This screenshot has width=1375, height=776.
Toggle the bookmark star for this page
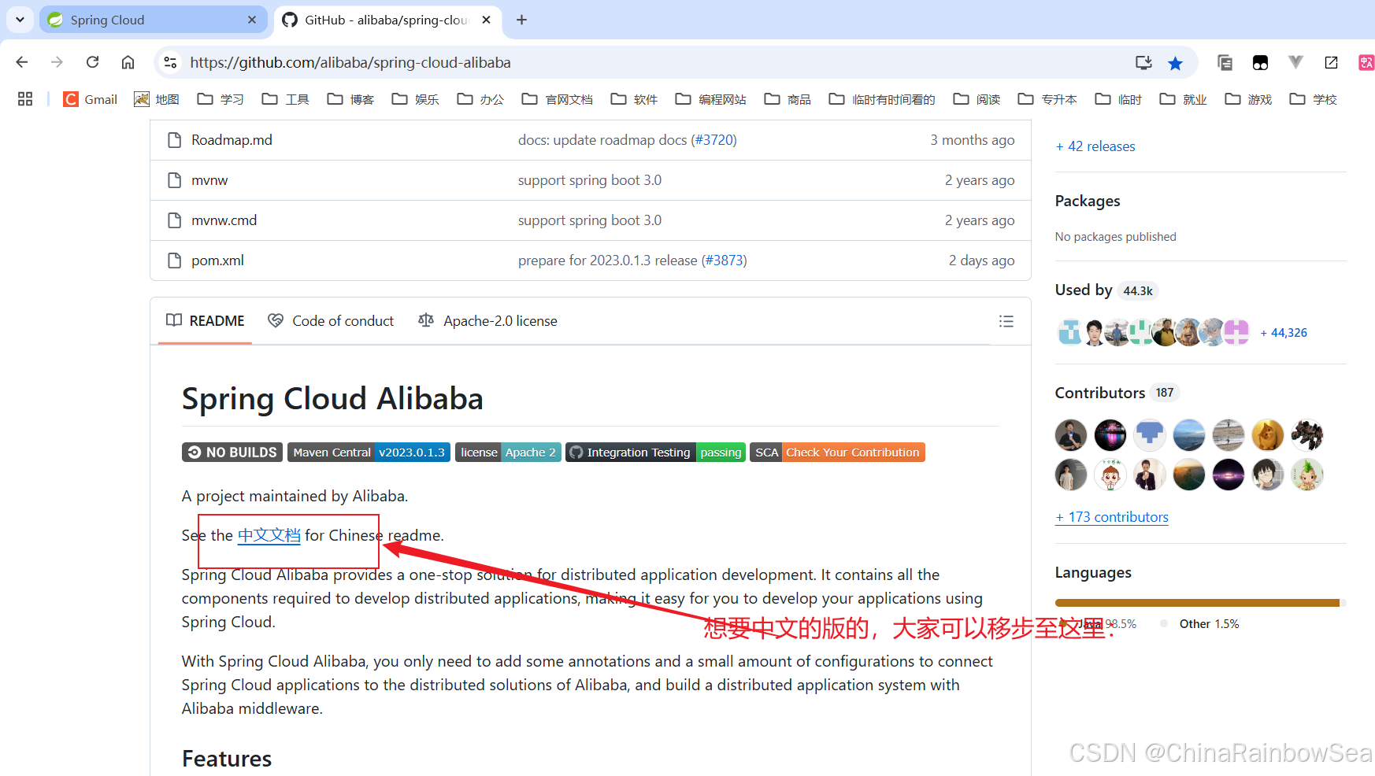tap(1175, 63)
